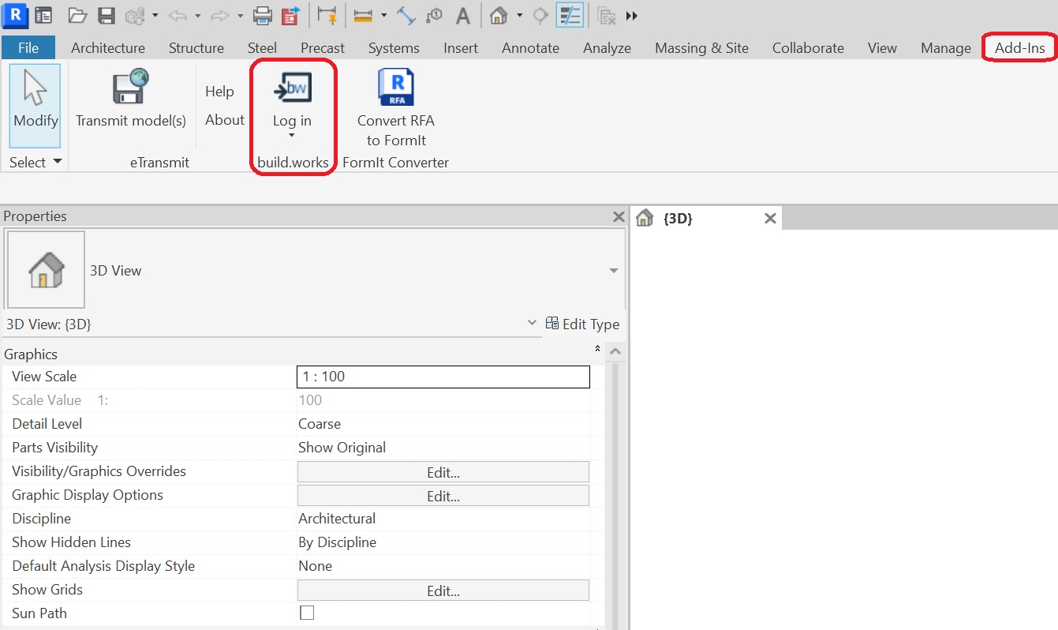The image size is (1058, 630).
Task: Switch to the Massing & Site tab
Action: (701, 47)
